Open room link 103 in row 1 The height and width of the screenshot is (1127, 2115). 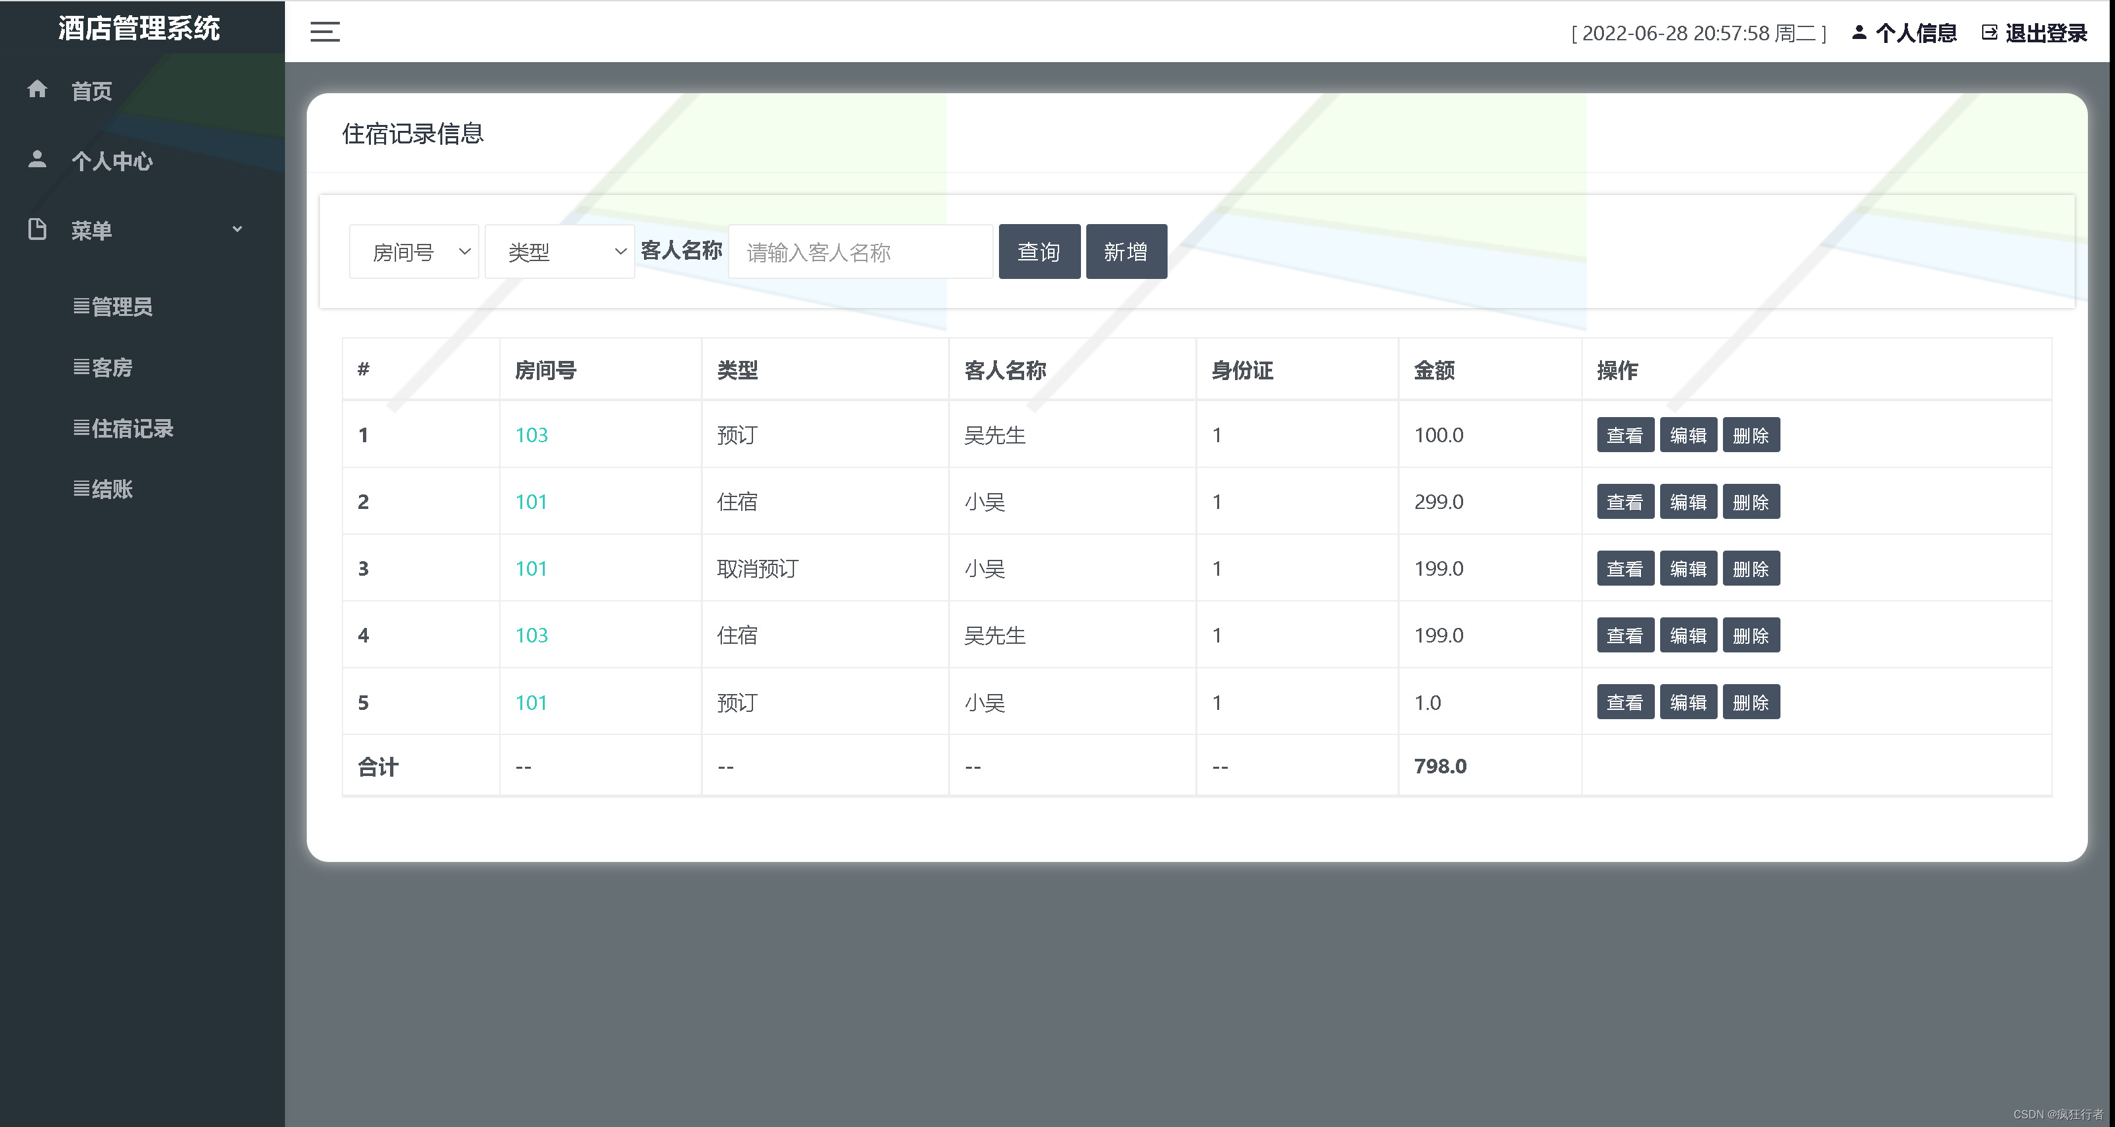click(531, 435)
